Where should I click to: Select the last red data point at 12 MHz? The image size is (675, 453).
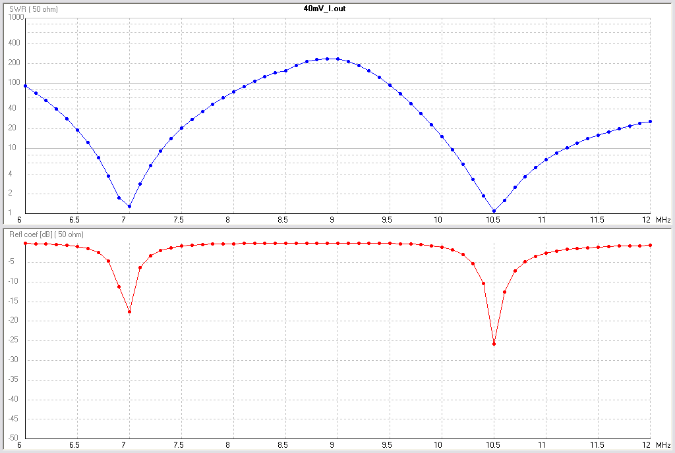651,245
